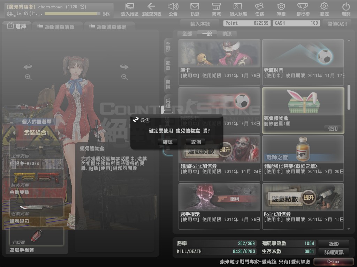Select the 殭屍Point加倍券 item card
357x267 pixels.
pyautogui.click(x=220, y=159)
